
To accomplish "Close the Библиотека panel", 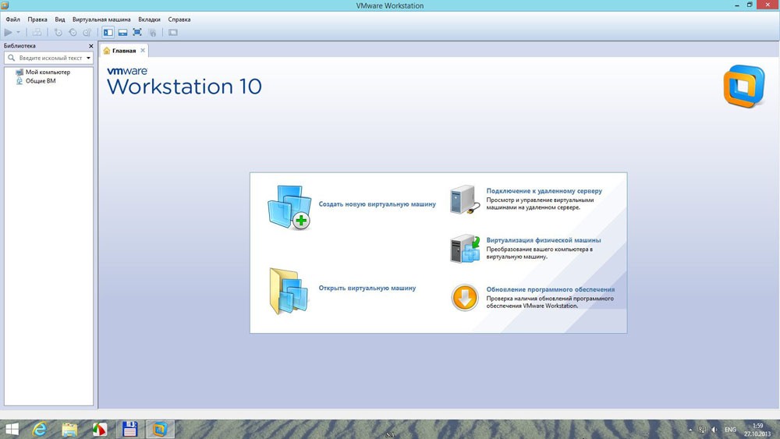I will pos(90,46).
